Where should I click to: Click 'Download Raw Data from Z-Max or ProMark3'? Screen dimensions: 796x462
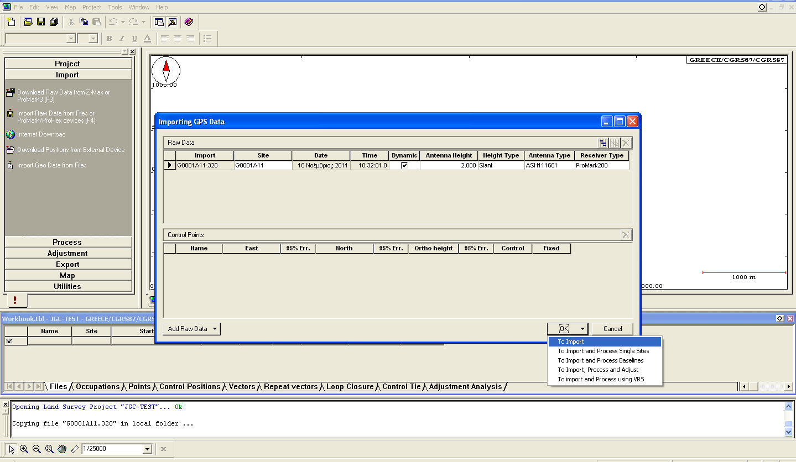click(x=63, y=96)
